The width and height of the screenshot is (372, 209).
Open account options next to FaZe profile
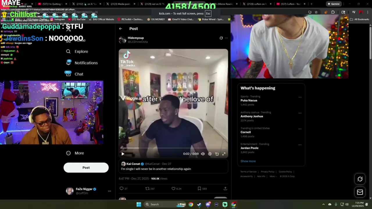(110, 191)
